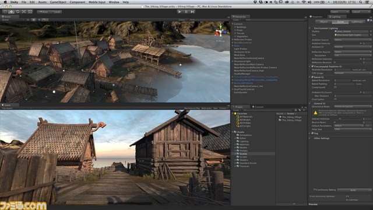Open the Ambient Source dropdown
Screen dimensions: 373x210
tap(353, 40)
